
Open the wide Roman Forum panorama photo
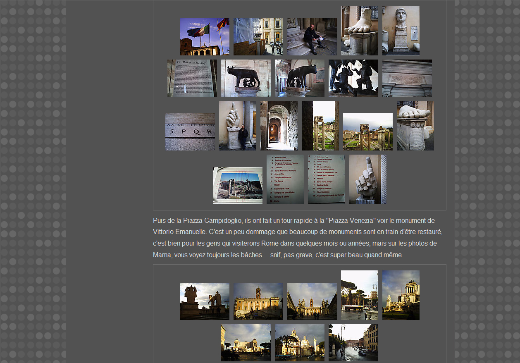click(x=367, y=132)
